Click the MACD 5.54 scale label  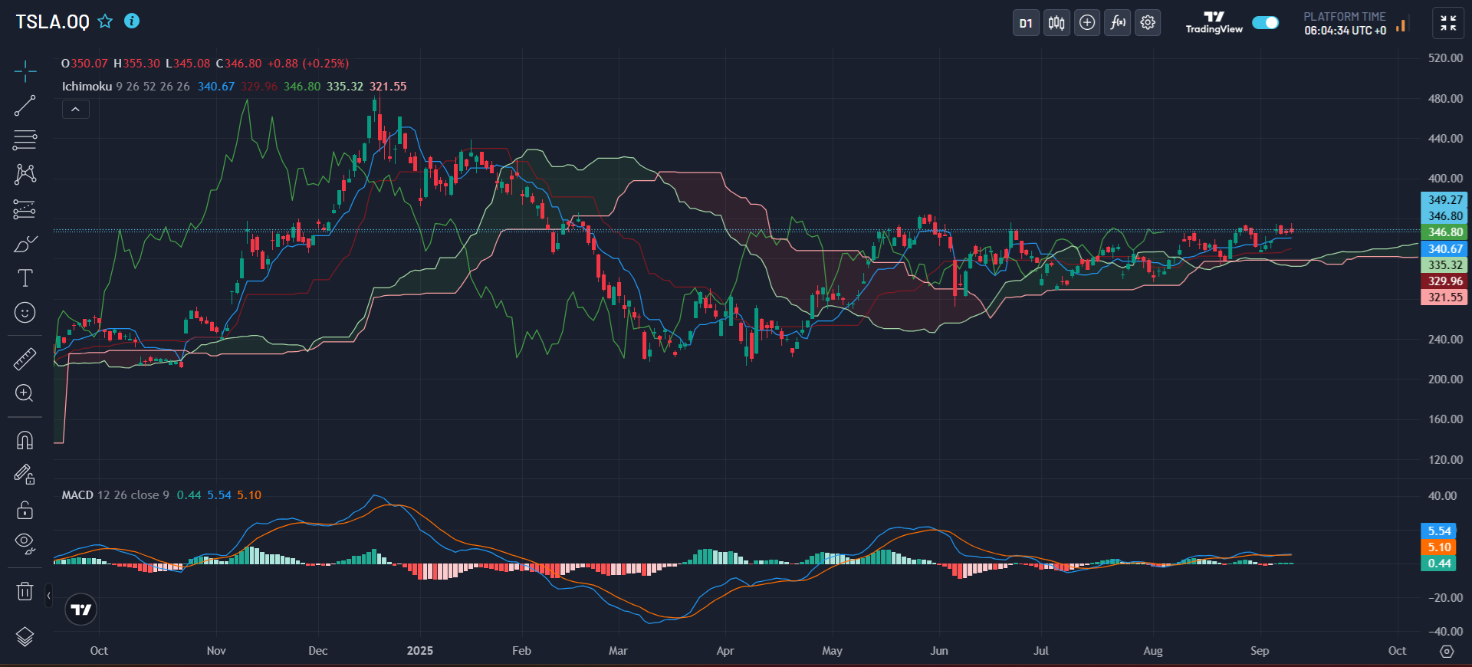coord(1438,531)
